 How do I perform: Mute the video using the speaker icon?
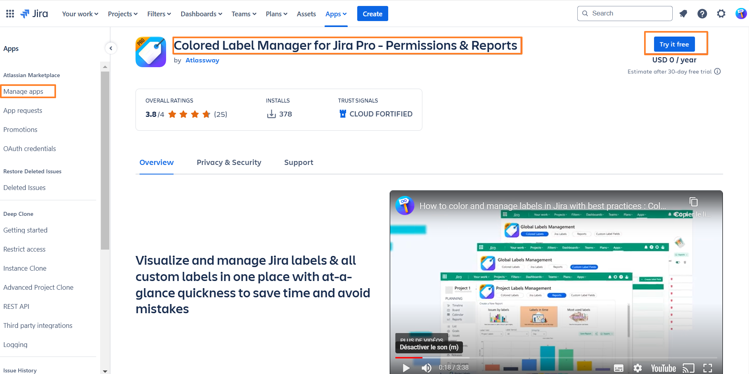(426, 368)
